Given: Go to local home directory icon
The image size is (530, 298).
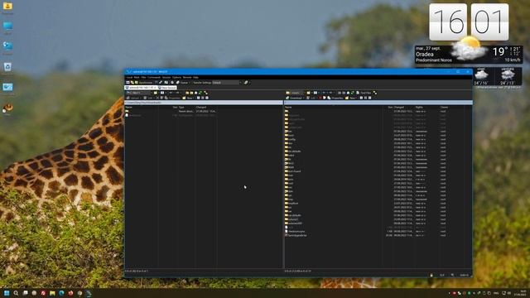Looking at the screenshot, I should (195, 93).
